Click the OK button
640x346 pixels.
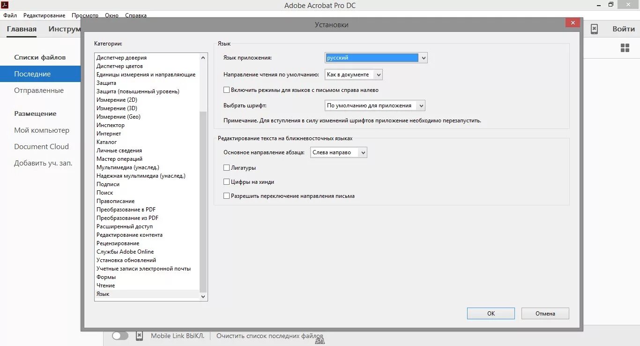[x=491, y=314]
